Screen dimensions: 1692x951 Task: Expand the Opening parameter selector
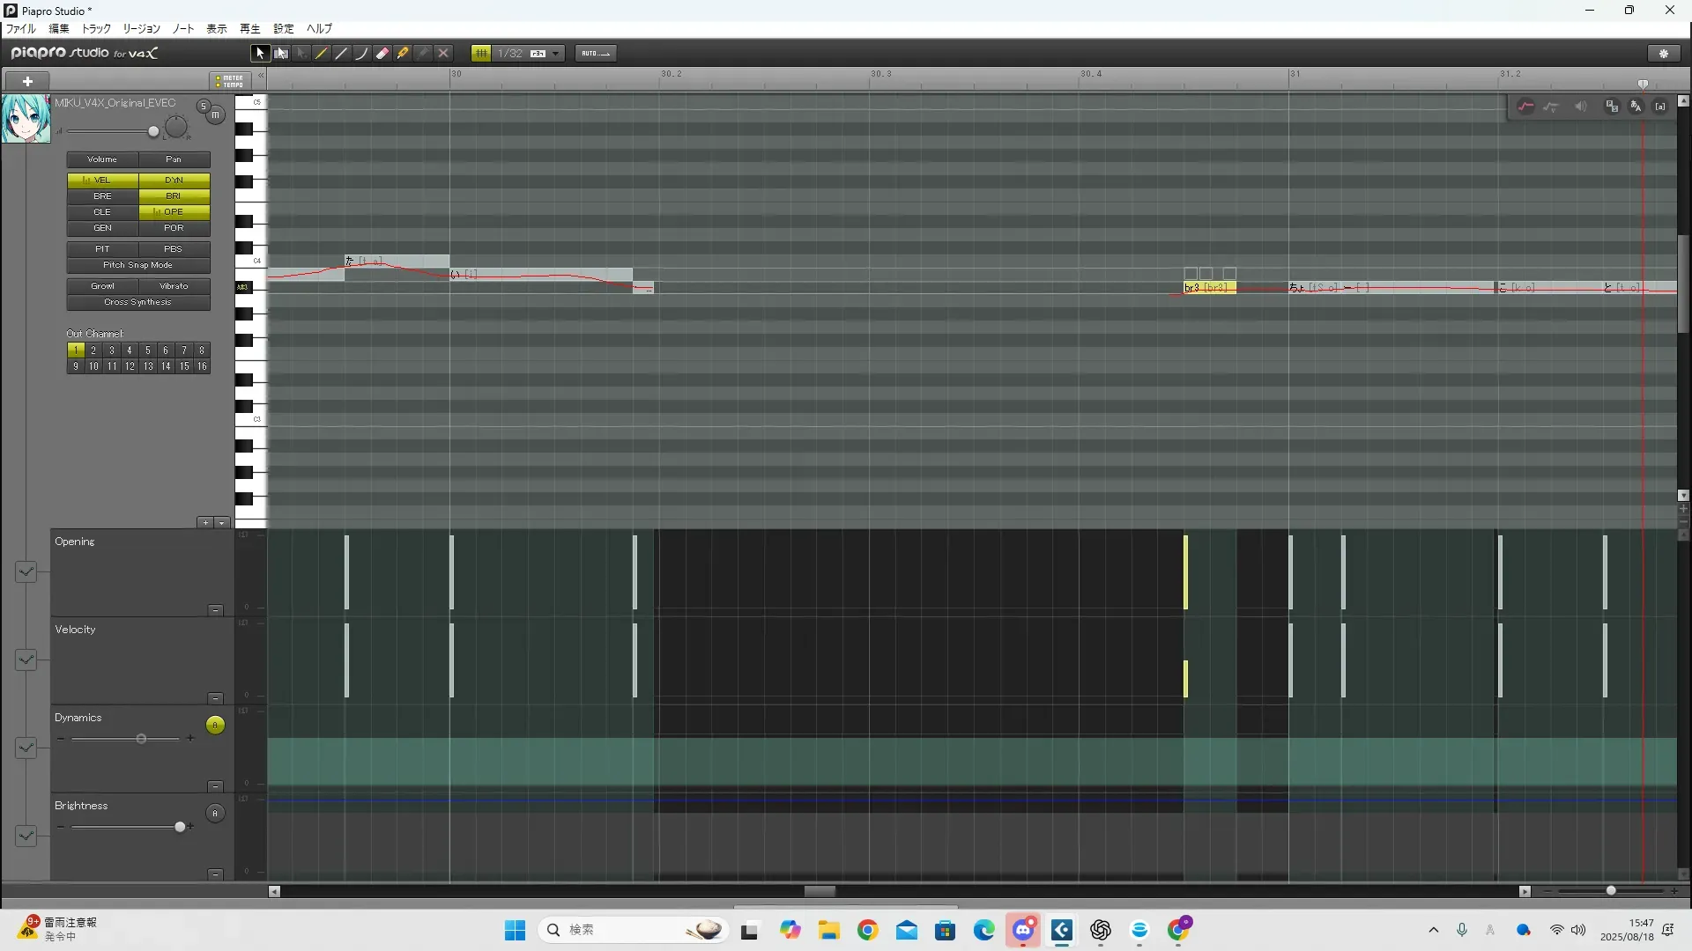[x=26, y=572]
